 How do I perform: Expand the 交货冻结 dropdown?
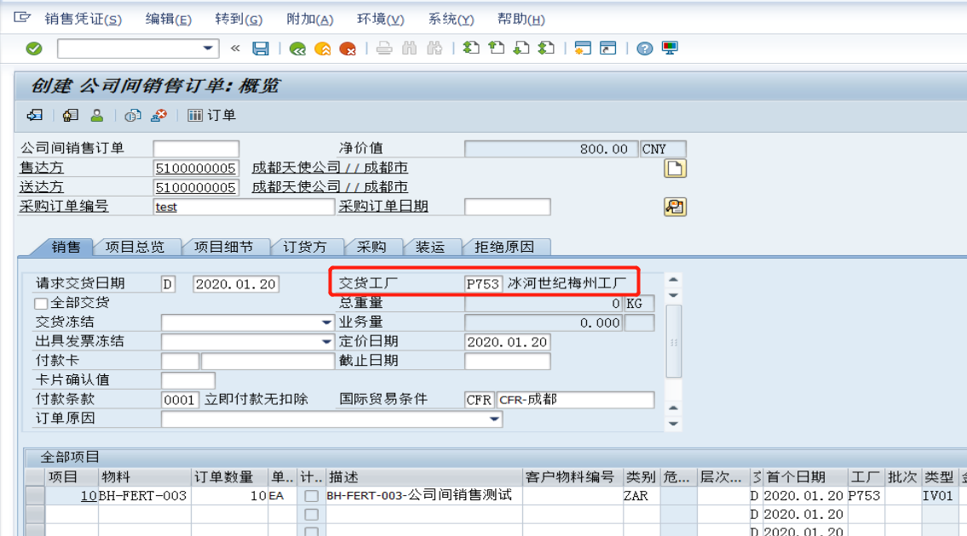click(326, 322)
